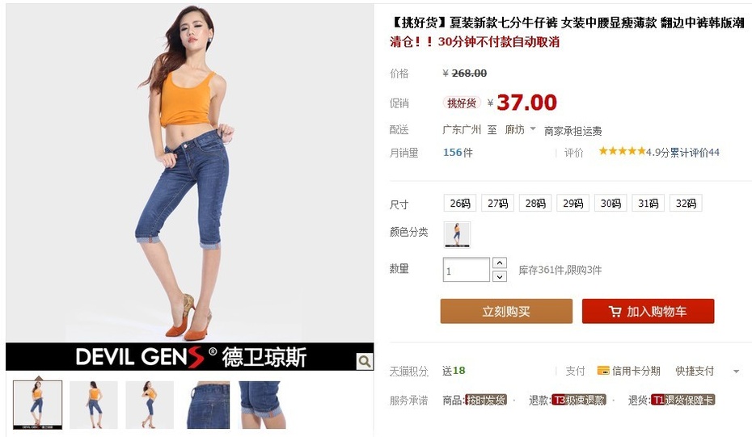This screenshot has height=437, width=752.
Task: Expand the payment options arrow
Action: tap(736, 371)
